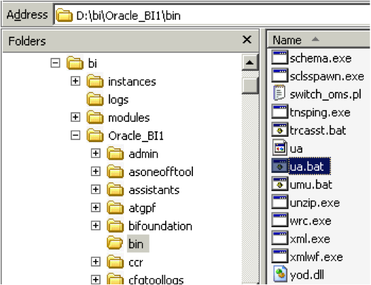Expand the bifoundation folder
371x285 pixels.
click(x=96, y=226)
